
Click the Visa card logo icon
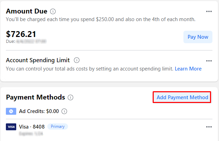pos(11,127)
